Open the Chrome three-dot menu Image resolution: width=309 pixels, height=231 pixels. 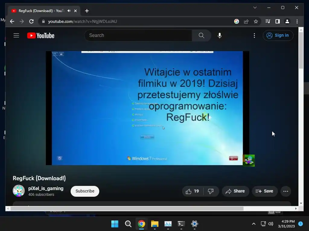coord(297,21)
